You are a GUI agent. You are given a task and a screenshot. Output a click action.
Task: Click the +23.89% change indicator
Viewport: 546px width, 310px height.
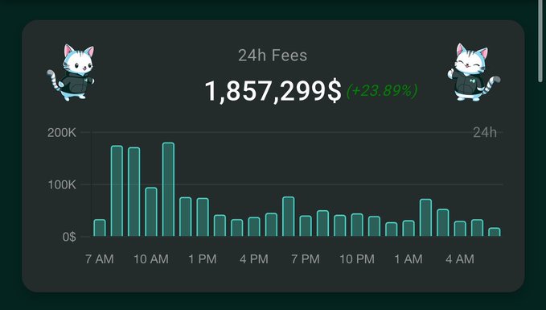click(x=382, y=91)
